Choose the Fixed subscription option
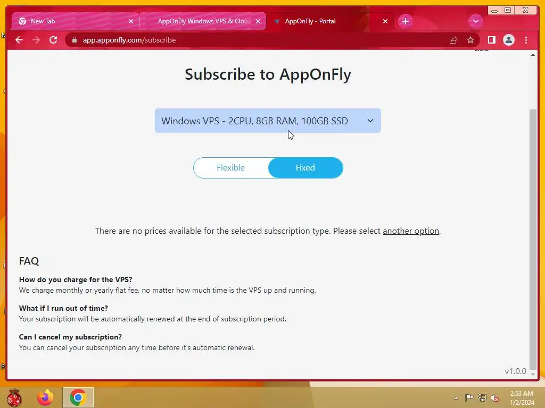This screenshot has height=408, width=545. 305,167
